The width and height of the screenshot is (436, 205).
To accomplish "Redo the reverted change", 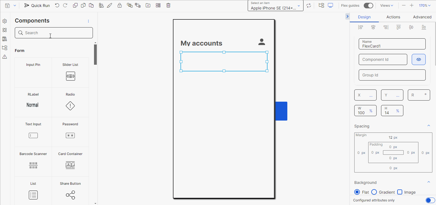I will click(x=65, y=5).
